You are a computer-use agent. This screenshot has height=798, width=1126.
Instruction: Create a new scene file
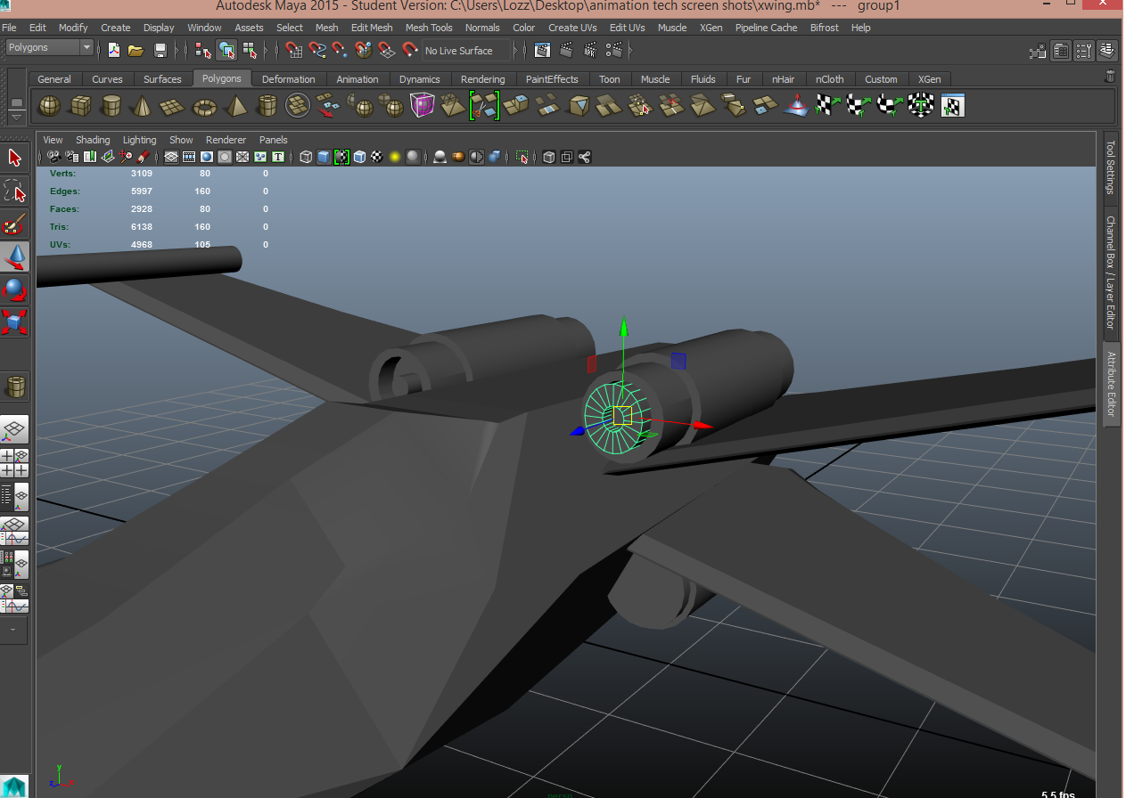113,50
